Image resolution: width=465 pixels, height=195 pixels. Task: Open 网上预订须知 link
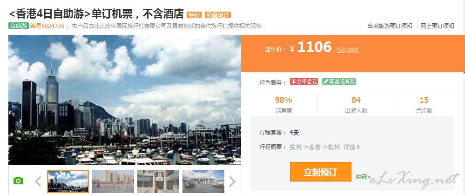click(437, 26)
